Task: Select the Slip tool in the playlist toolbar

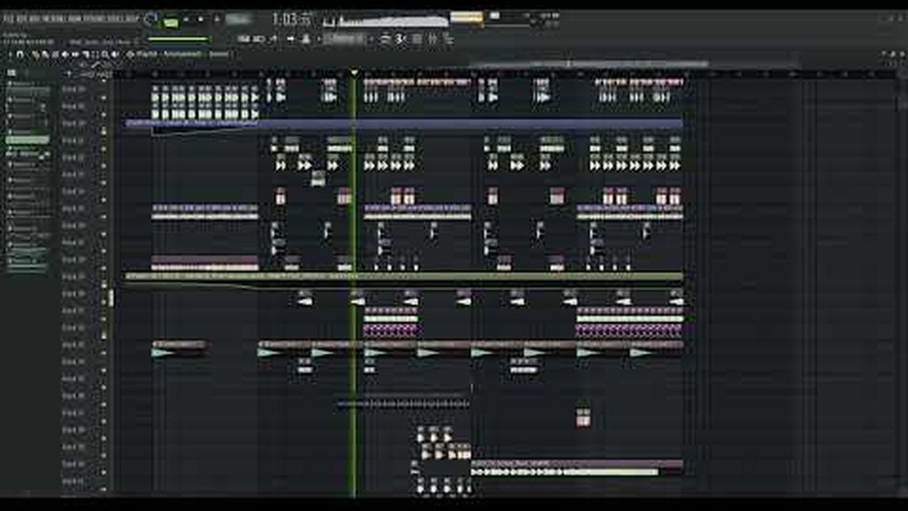Action: pos(75,54)
